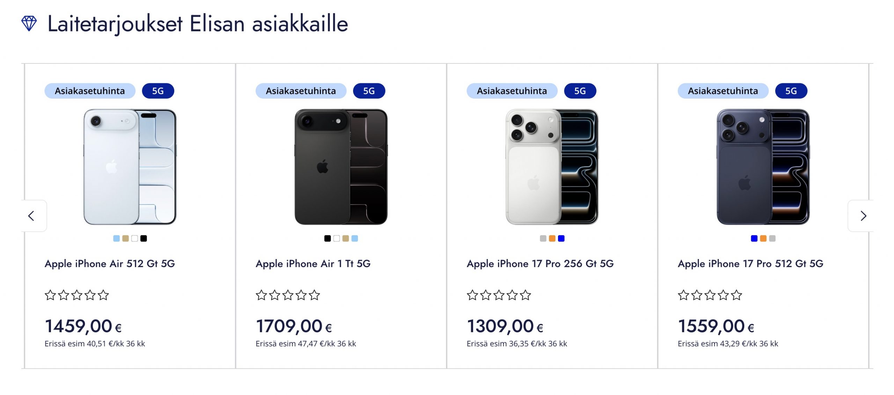Click Asiakasetuhinta badge on iPhone 17 Pro 256 Gt
This screenshot has width=894, height=395.
(512, 91)
